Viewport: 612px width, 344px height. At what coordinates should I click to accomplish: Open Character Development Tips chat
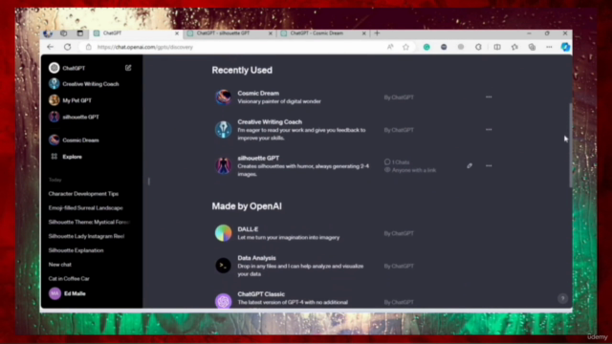(x=83, y=194)
